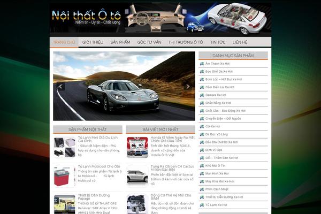Viewport: 321px width, 214px height.
Task: Advance slider with the right arrow
Action: tap(187, 87)
